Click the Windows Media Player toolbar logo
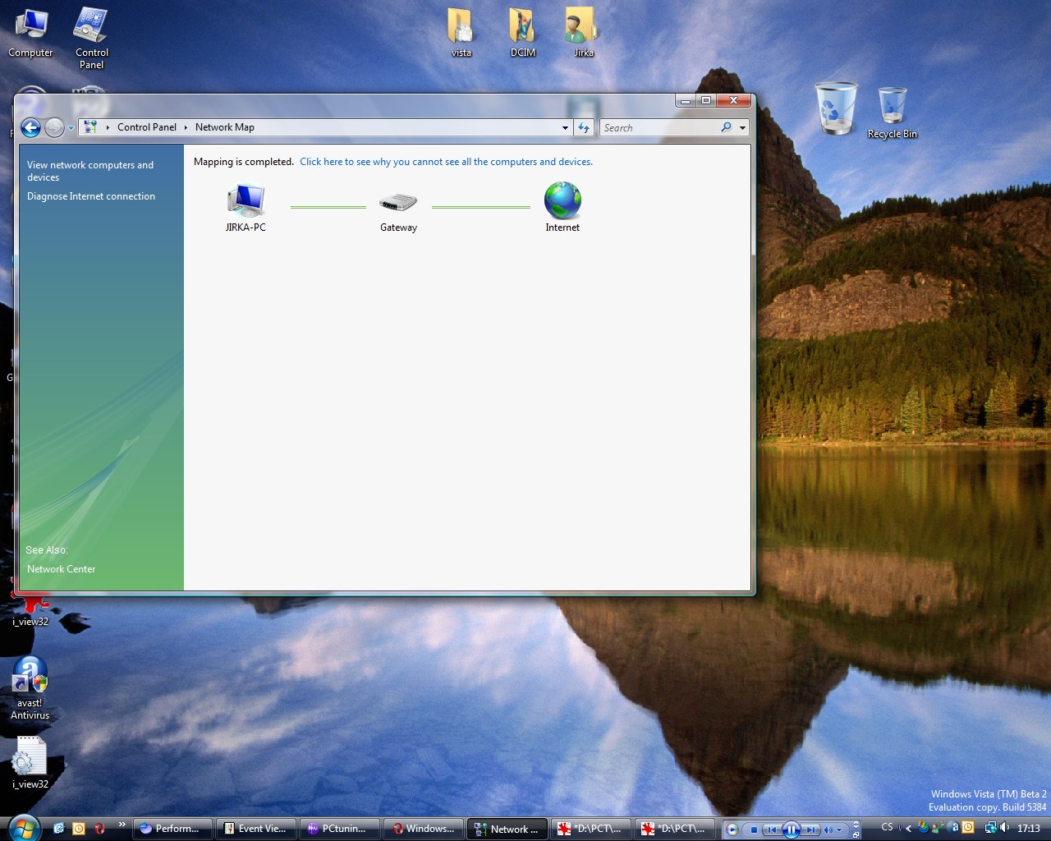1051x841 pixels. pos(732,830)
